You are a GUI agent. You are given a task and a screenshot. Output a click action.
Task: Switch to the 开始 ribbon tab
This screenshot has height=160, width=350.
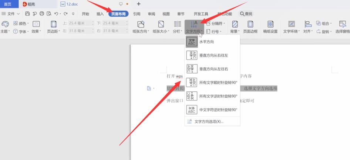85,14
